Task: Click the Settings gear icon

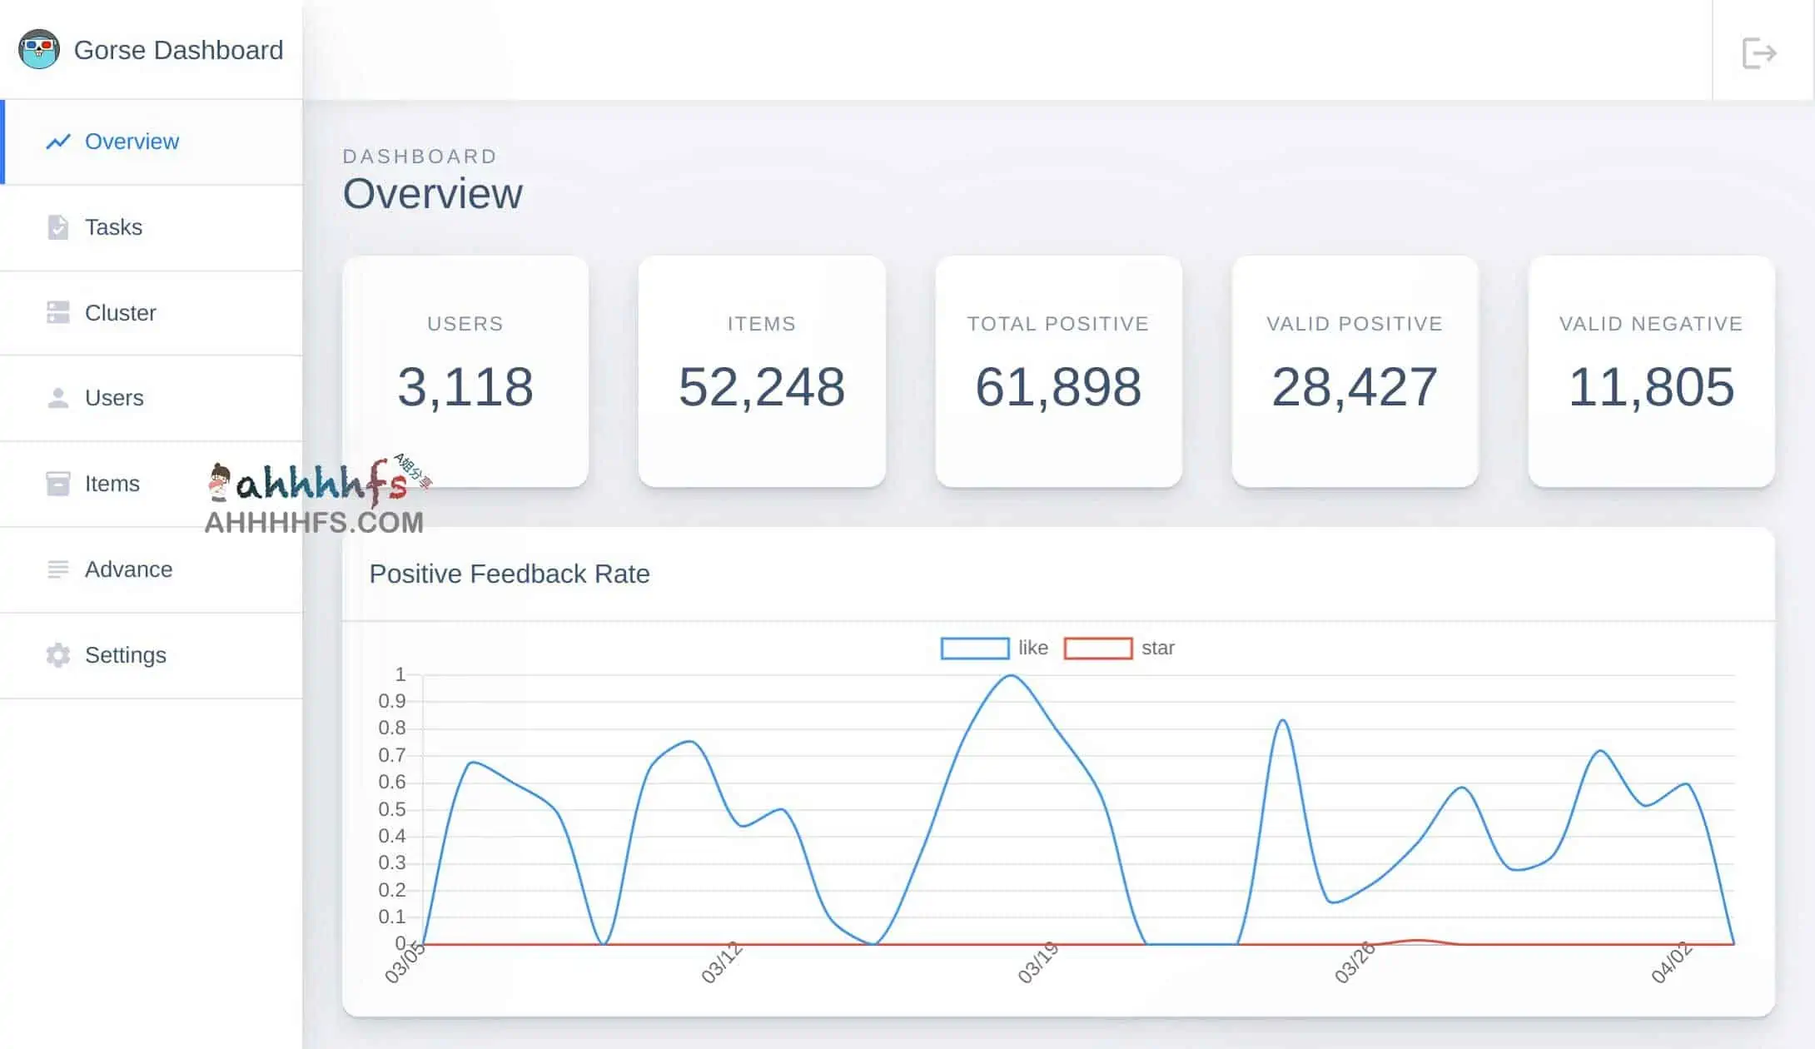Action: (x=57, y=655)
